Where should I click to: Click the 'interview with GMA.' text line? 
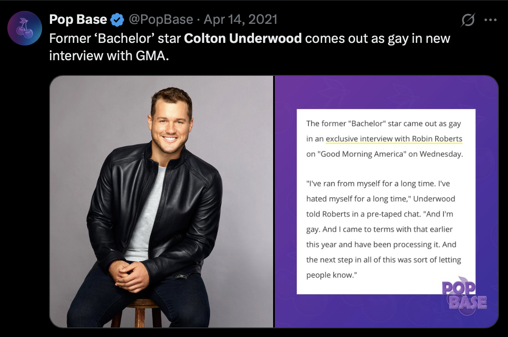109,56
